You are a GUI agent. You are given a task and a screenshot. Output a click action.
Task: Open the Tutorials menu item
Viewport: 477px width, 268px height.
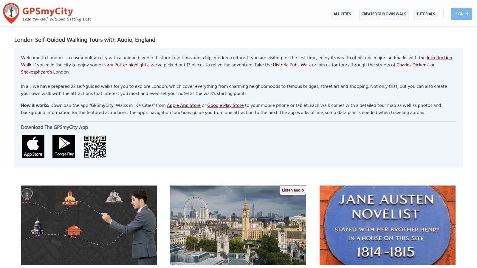click(x=425, y=14)
